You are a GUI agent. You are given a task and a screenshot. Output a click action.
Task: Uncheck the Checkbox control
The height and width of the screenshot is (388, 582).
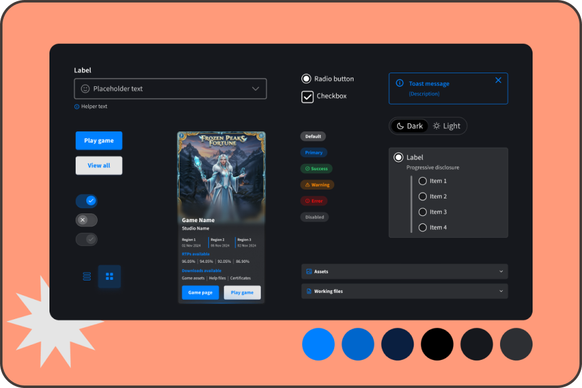point(306,96)
